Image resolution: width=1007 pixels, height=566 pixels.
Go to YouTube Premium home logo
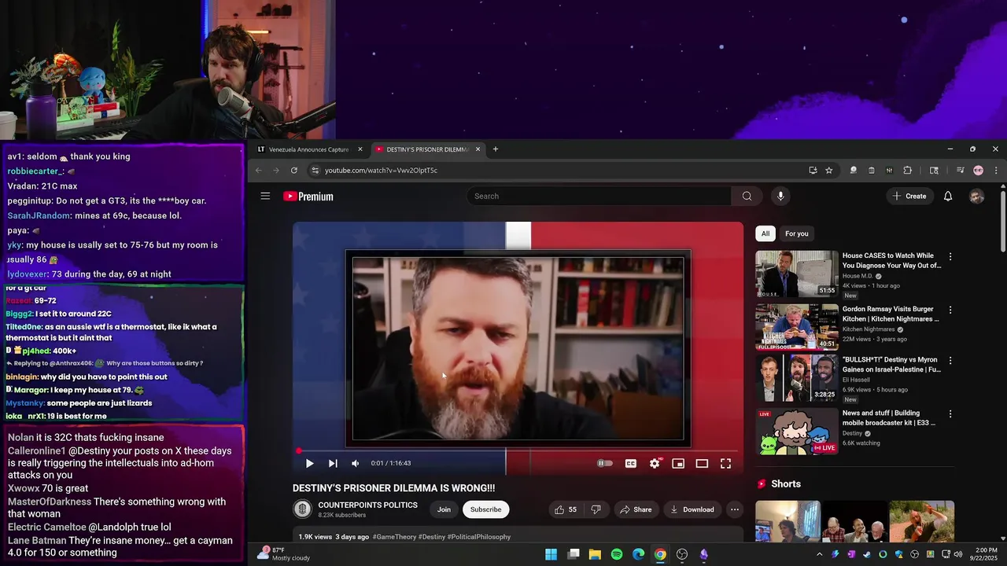click(x=308, y=197)
